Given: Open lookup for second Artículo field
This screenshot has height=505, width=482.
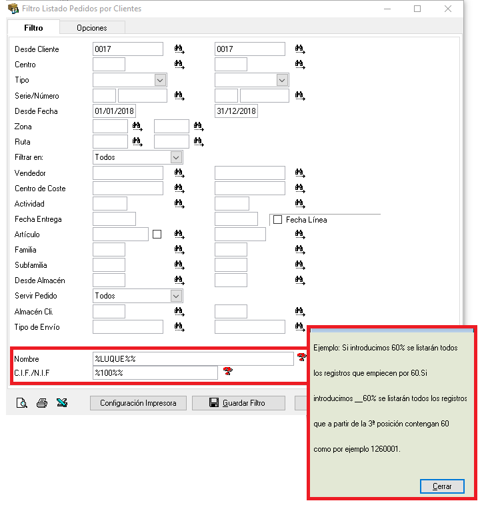Looking at the screenshot, I should coord(300,235).
